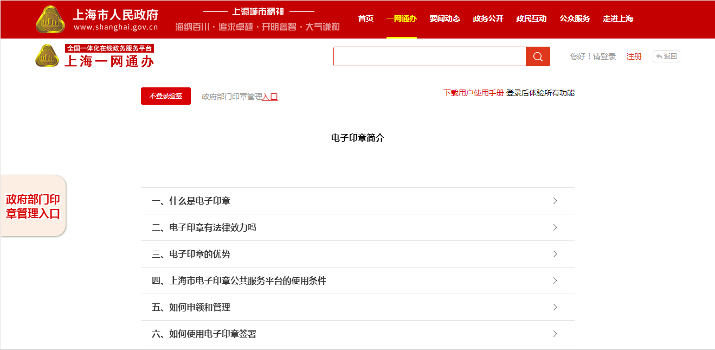Click the 登录后体验所有功能 text
The height and width of the screenshot is (350, 715).
pyautogui.click(x=540, y=93)
